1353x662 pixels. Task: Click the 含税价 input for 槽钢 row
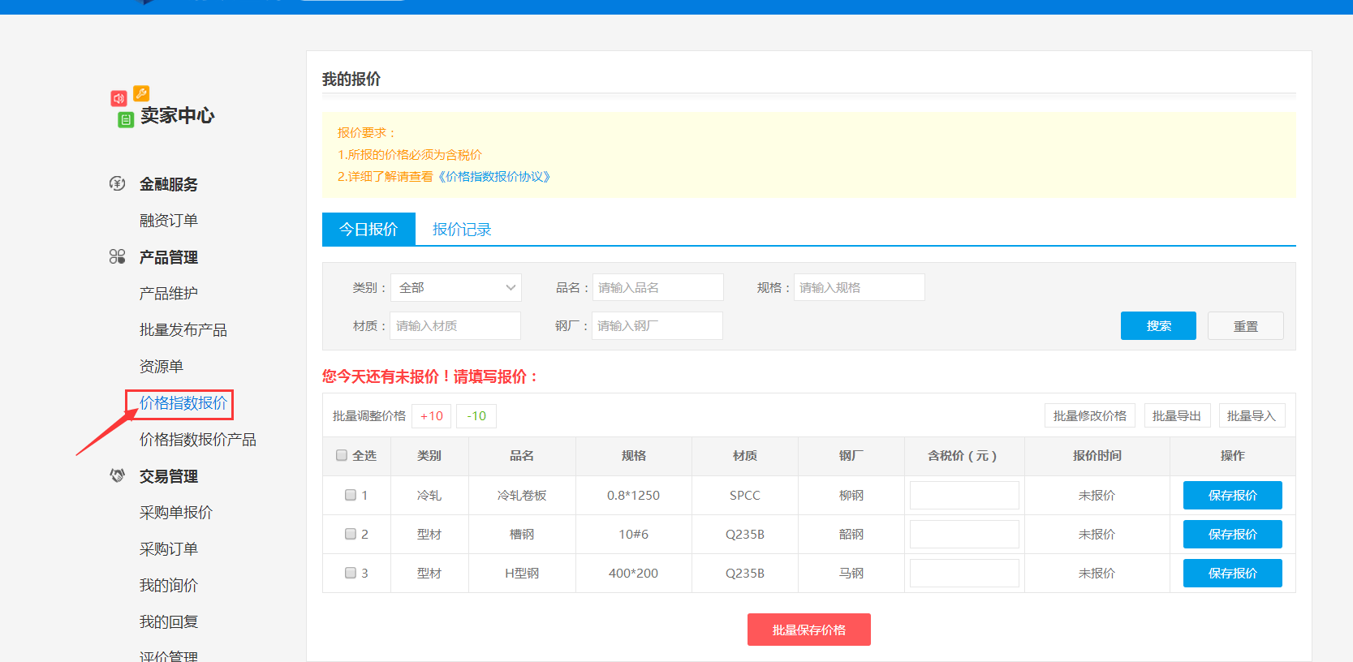964,534
